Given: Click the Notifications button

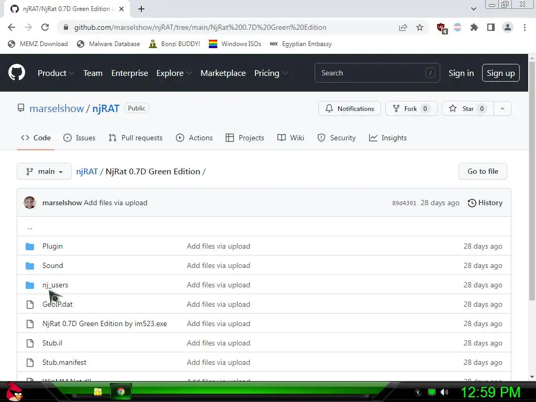Looking at the screenshot, I should coord(349,109).
